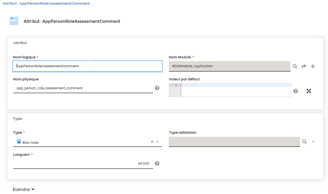Clear the Bloc-note type selection
This screenshot has width=328, height=194.
[x=152, y=142]
